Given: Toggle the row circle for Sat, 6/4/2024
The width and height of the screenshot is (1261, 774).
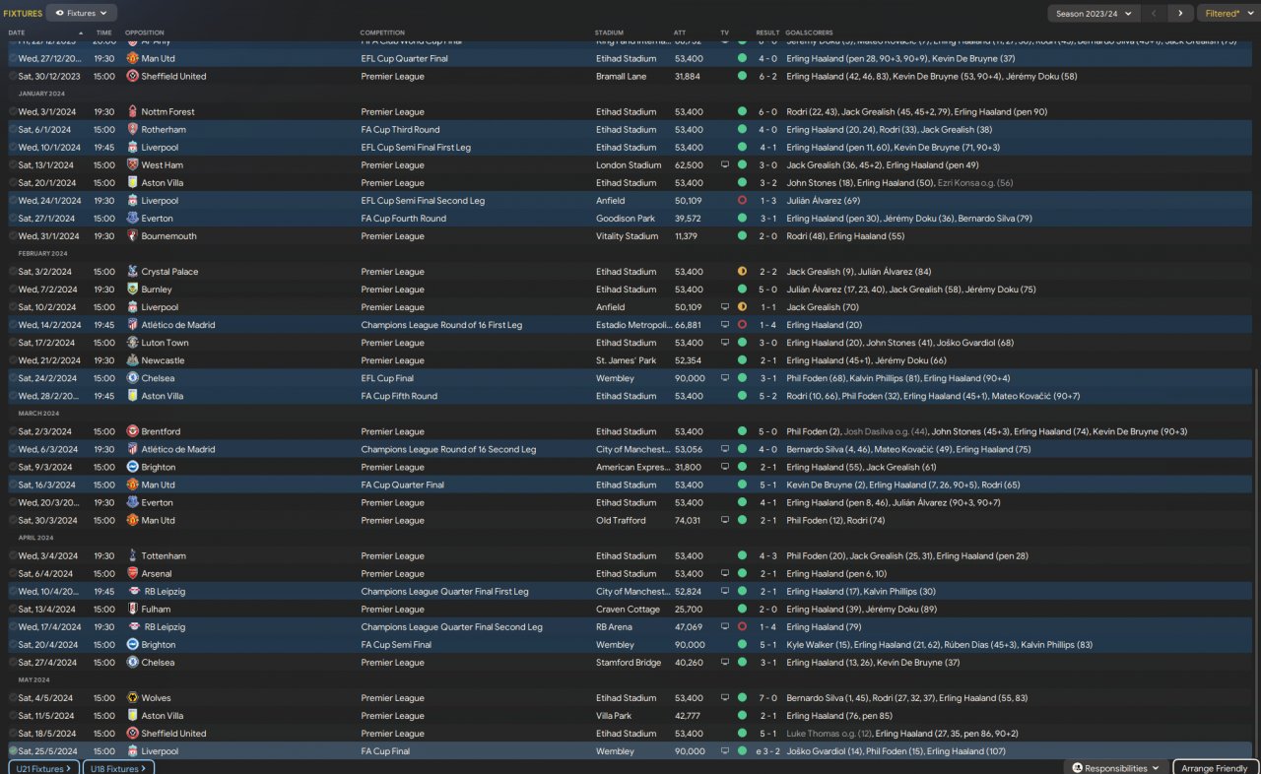Looking at the screenshot, I should 13,574.
